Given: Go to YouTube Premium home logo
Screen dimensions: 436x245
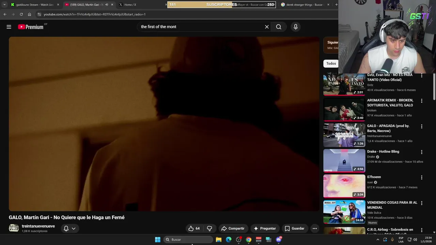Looking at the screenshot, I should [x=31, y=27].
